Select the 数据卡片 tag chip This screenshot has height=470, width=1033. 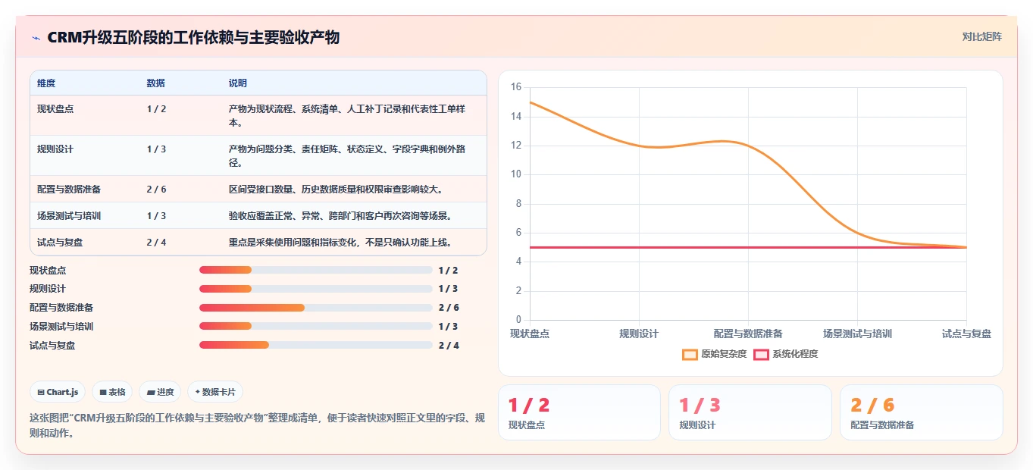tap(215, 392)
